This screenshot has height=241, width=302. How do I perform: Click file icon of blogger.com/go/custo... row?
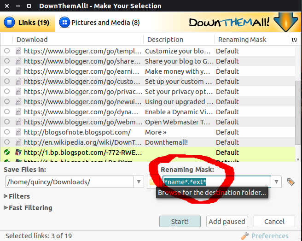[x=18, y=82]
